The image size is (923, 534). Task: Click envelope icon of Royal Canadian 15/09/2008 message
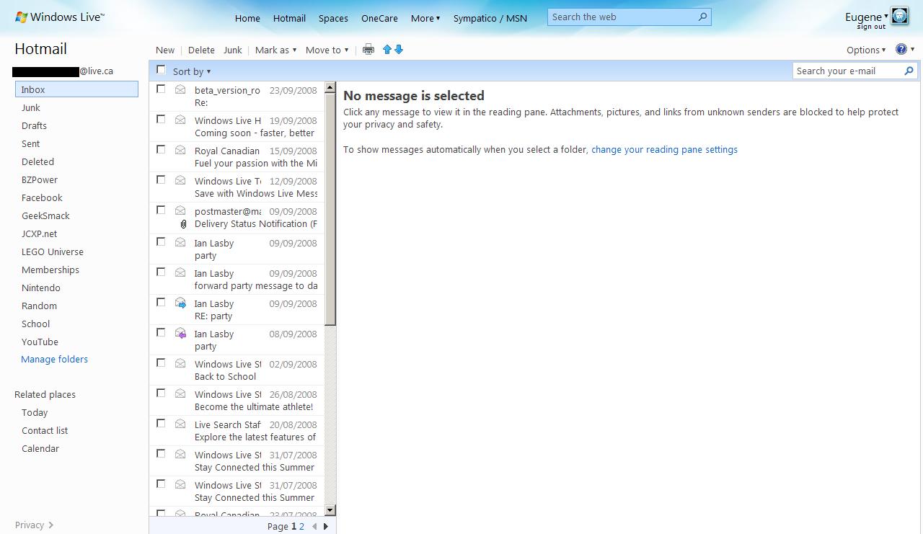pos(180,150)
